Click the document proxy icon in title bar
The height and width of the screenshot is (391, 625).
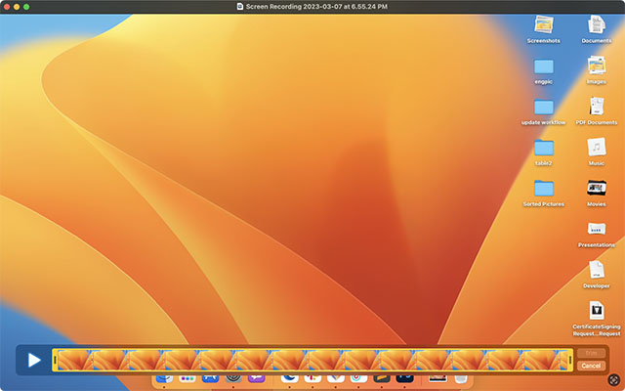click(240, 6)
